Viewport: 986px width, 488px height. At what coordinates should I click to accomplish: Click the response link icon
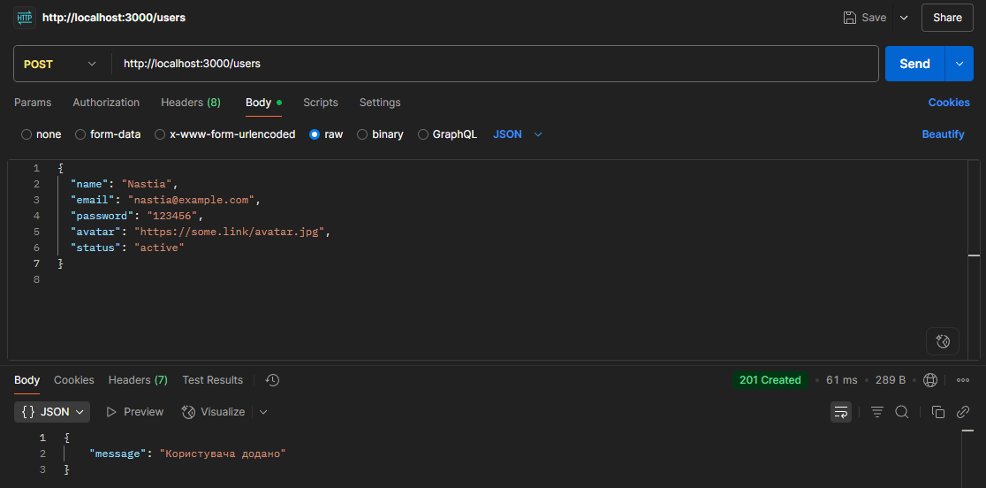pyautogui.click(x=963, y=412)
